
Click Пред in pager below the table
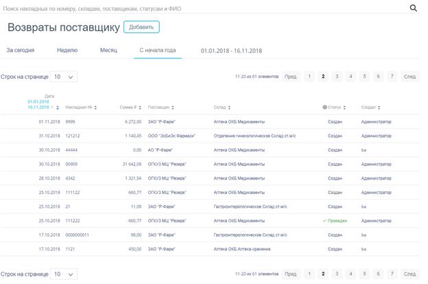click(290, 274)
